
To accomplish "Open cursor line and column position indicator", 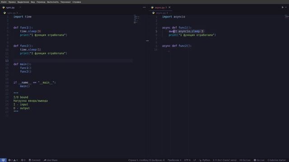I will pyautogui.click(x=146, y=160).
